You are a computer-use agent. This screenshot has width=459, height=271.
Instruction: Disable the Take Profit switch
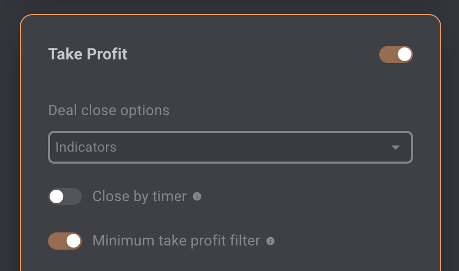(x=396, y=54)
